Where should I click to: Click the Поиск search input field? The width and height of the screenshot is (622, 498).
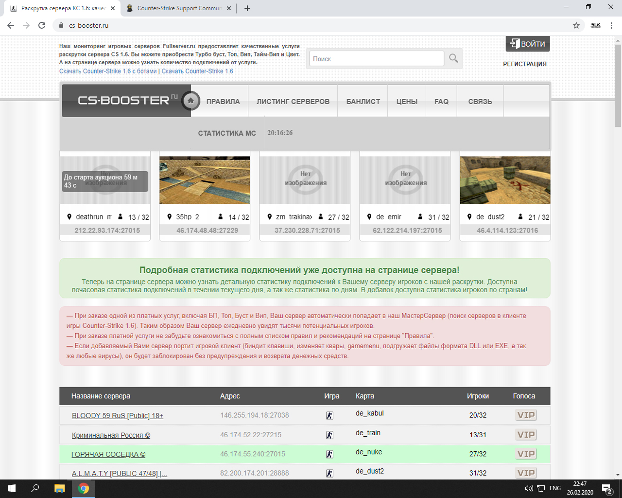[x=377, y=58]
